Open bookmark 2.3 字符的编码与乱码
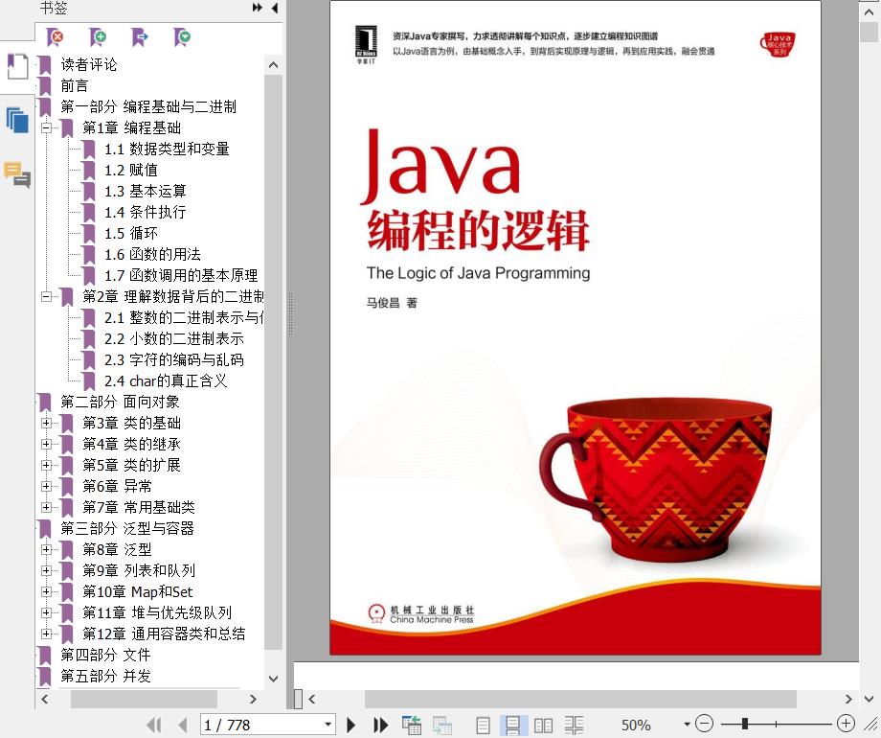 pyautogui.click(x=174, y=360)
